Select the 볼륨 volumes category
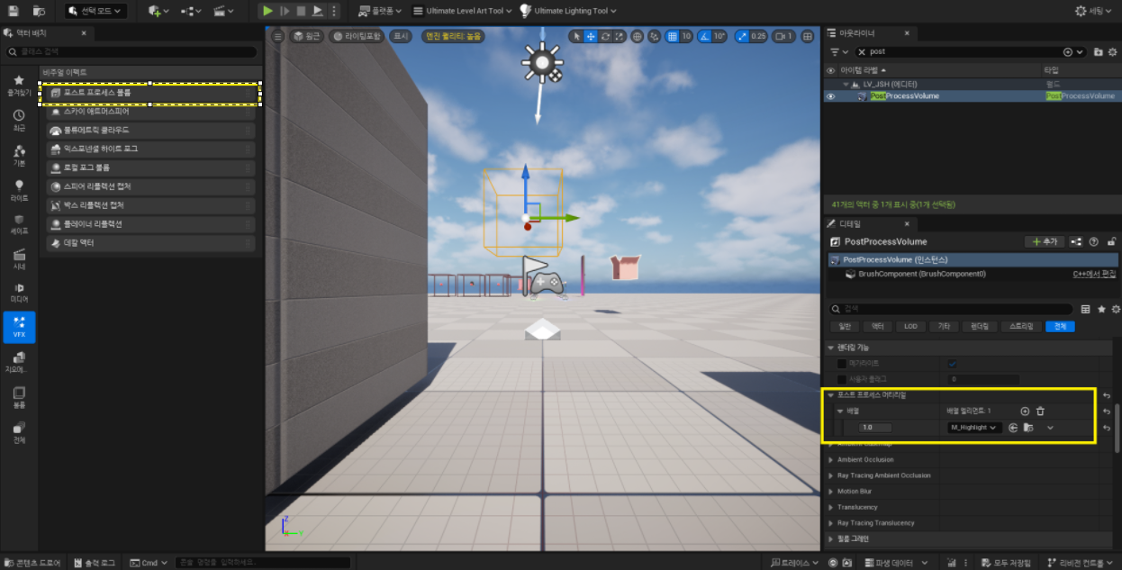Viewport: 1122px width, 570px height. point(19,397)
